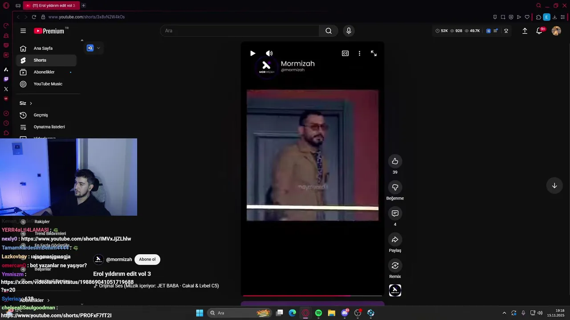Play the paused Shorts video
The image size is (570, 320).
252,53
